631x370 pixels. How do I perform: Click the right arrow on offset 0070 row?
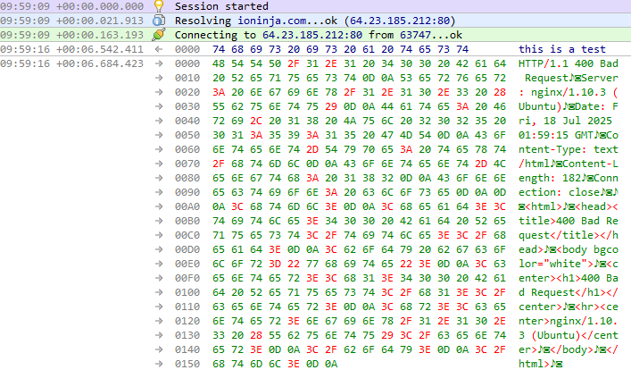[x=159, y=164]
